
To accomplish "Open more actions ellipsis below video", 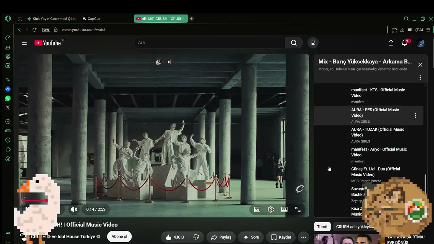I will (303, 237).
